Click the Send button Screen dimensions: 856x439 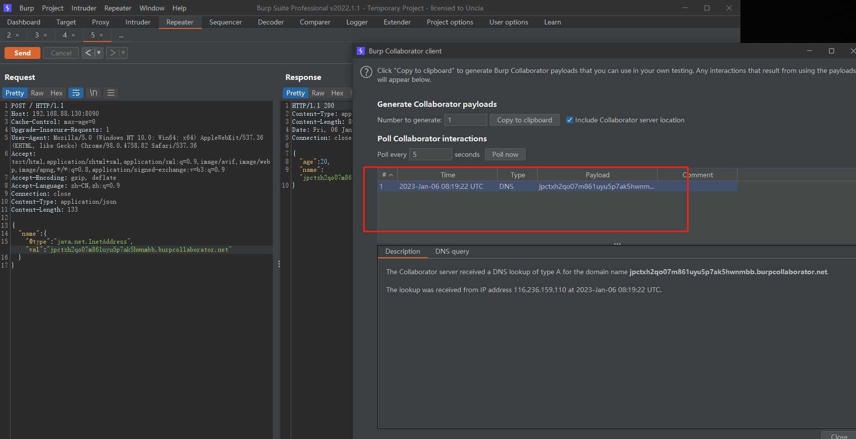pos(22,53)
